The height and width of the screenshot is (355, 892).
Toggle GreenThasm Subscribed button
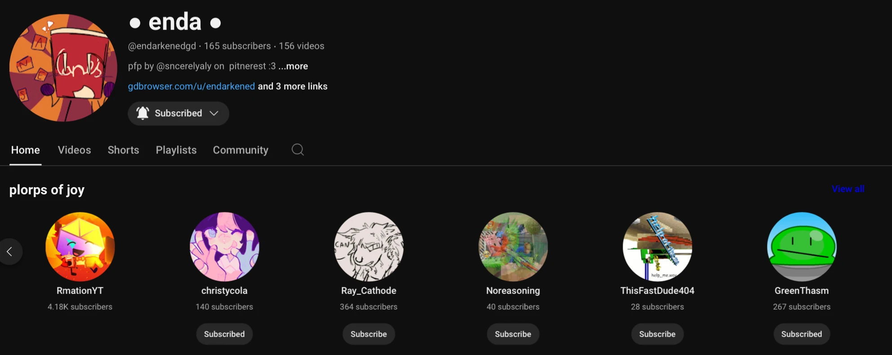(x=802, y=334)
